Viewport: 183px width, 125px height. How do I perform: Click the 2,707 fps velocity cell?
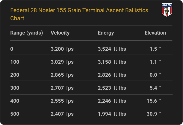(x=62, y=88)
